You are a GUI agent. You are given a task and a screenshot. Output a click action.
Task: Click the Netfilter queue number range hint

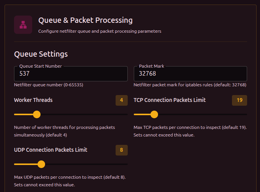49,85
